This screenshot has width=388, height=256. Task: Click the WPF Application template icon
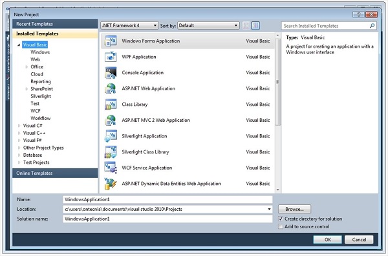(111, 57)
